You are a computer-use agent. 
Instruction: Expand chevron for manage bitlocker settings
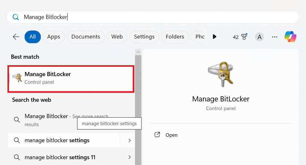[129, 140]
